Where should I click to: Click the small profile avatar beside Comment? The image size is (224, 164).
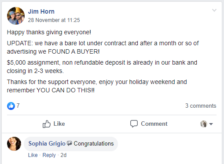(x=204, y=124)
